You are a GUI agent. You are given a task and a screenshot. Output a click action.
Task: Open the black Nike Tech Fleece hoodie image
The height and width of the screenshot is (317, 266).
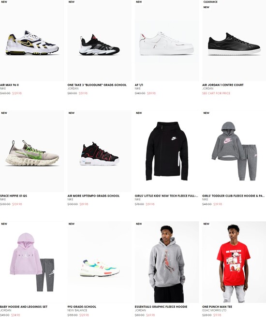(167, 151)
